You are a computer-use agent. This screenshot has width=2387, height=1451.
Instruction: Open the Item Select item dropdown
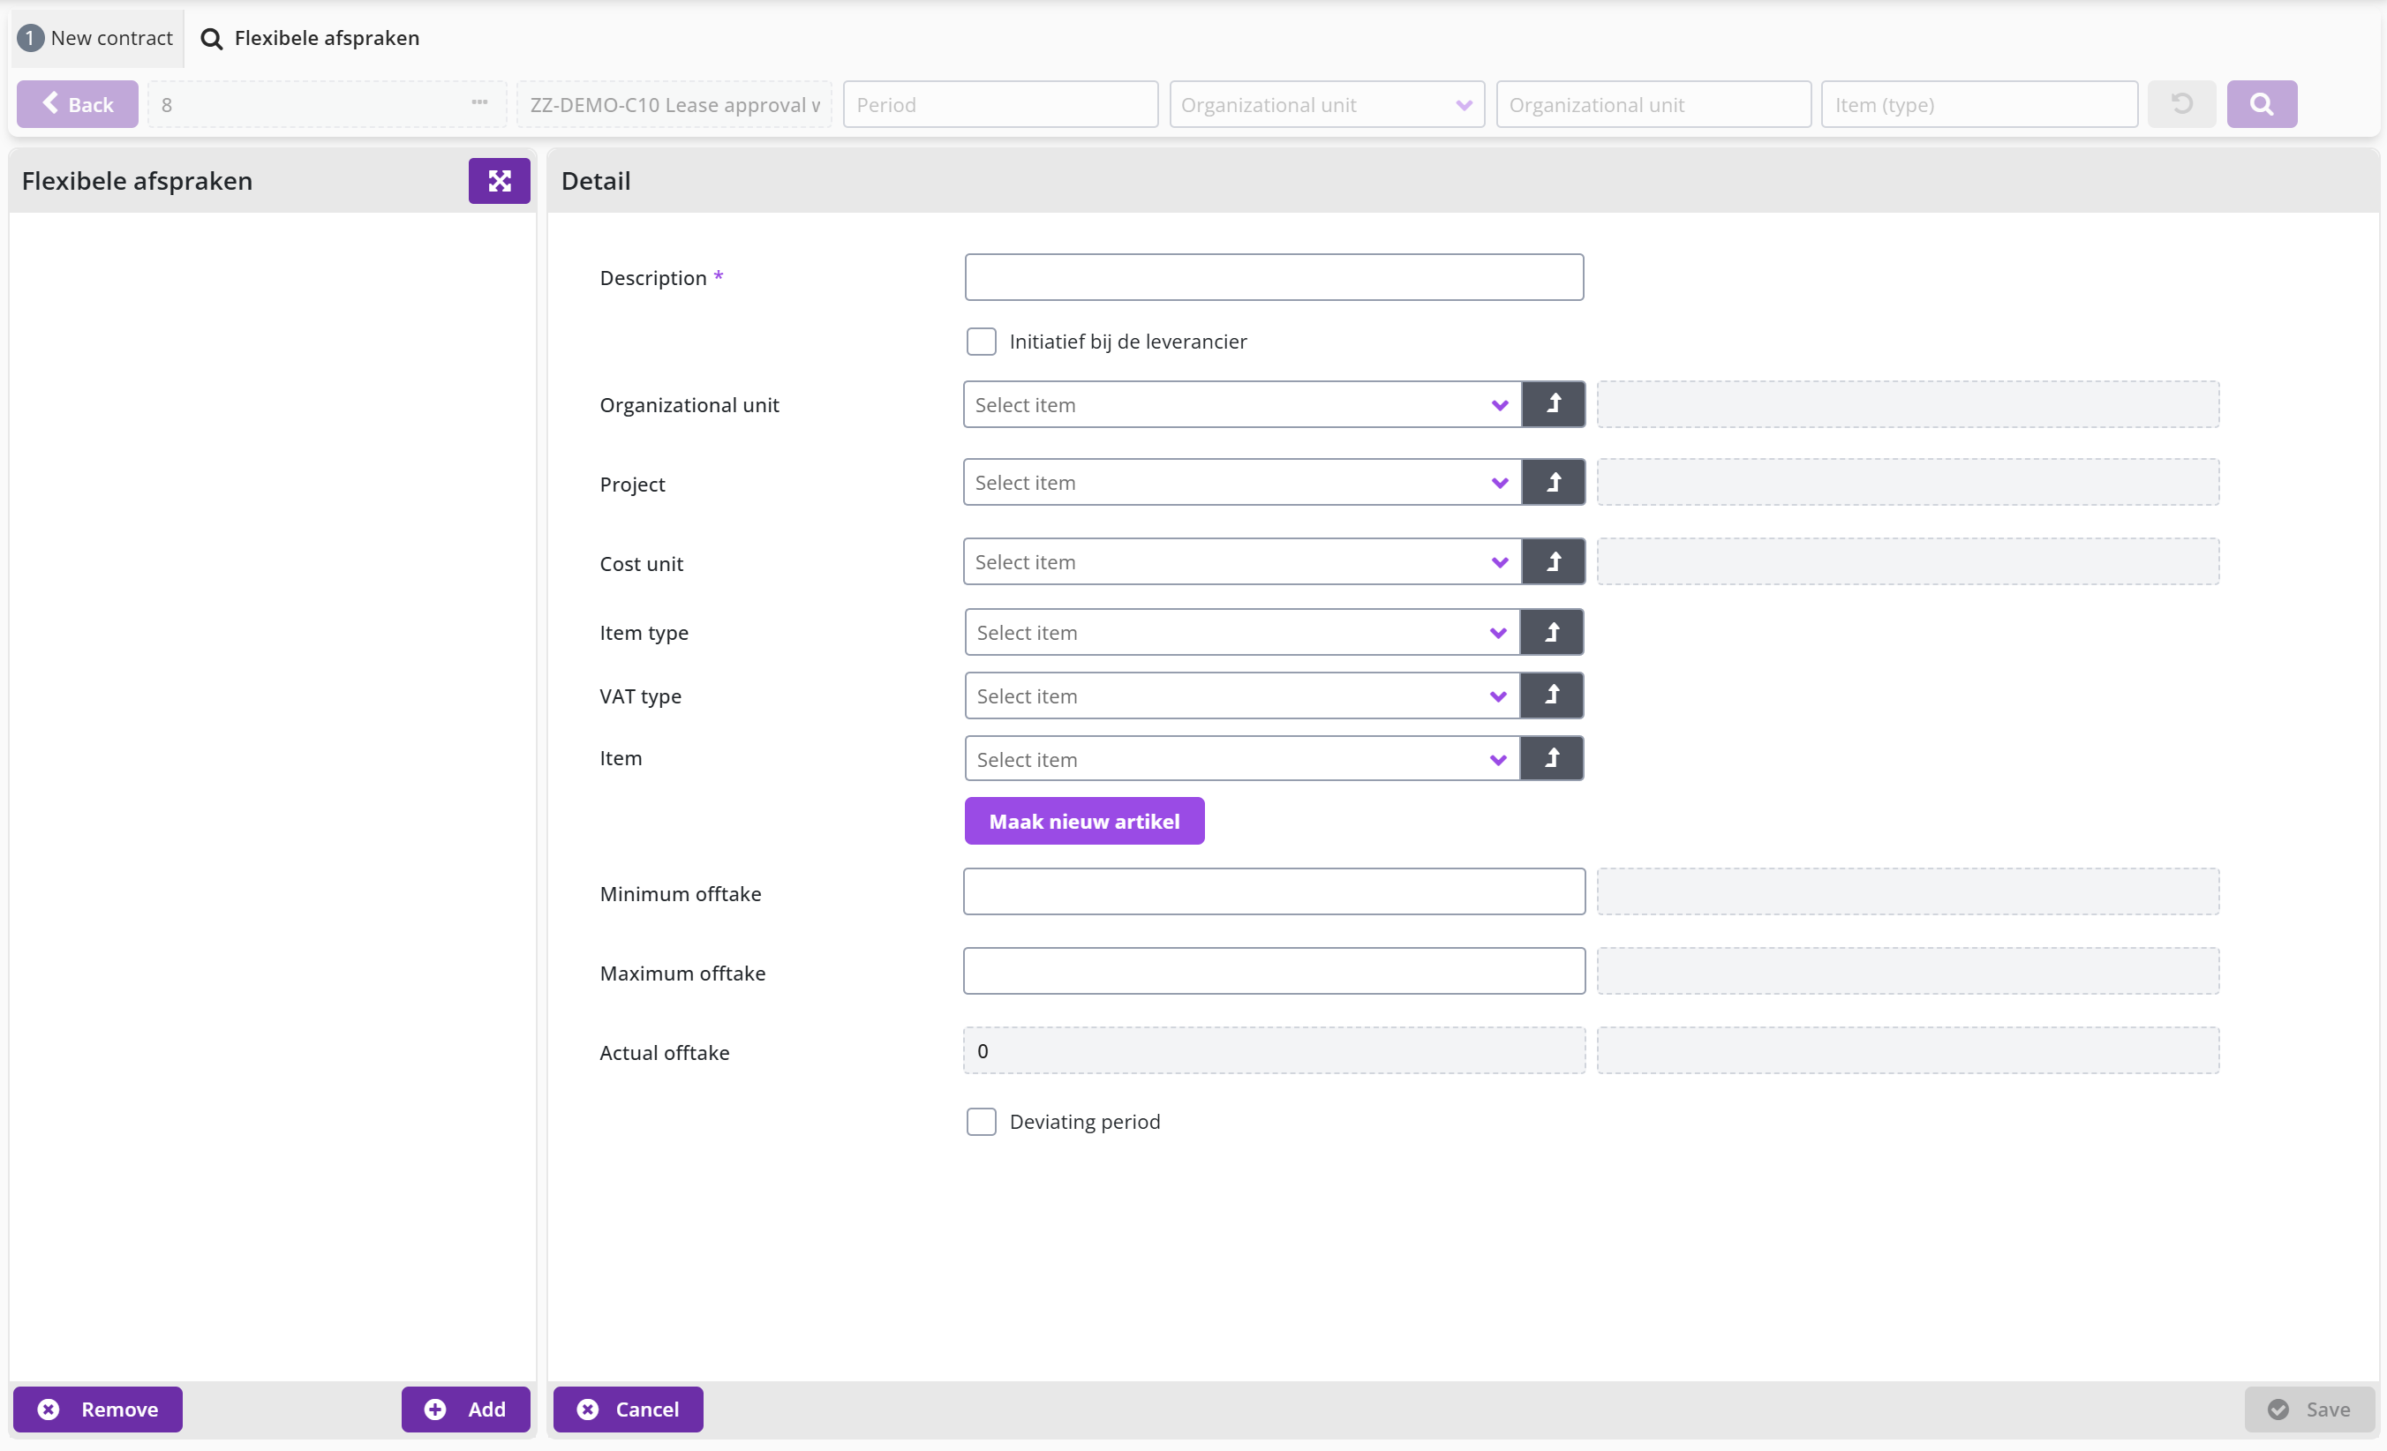(1242, 758)
